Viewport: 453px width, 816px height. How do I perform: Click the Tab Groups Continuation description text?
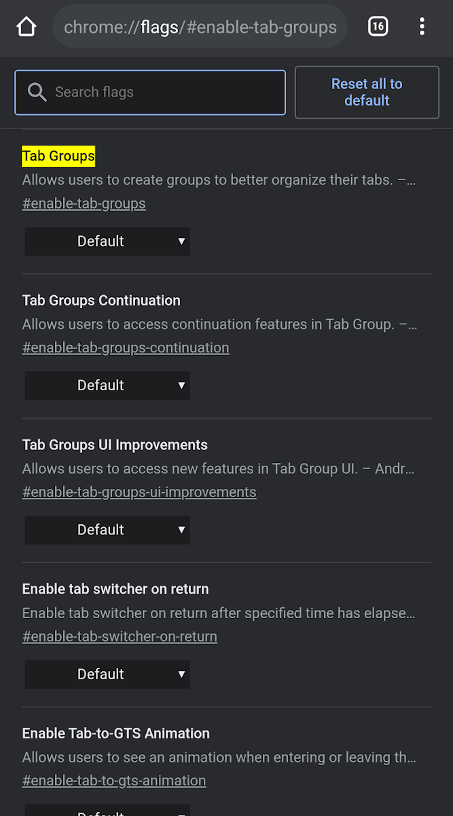(x=219, y=324)
